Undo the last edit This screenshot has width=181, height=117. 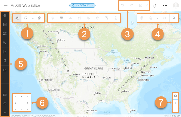click(x=122, y=5)
